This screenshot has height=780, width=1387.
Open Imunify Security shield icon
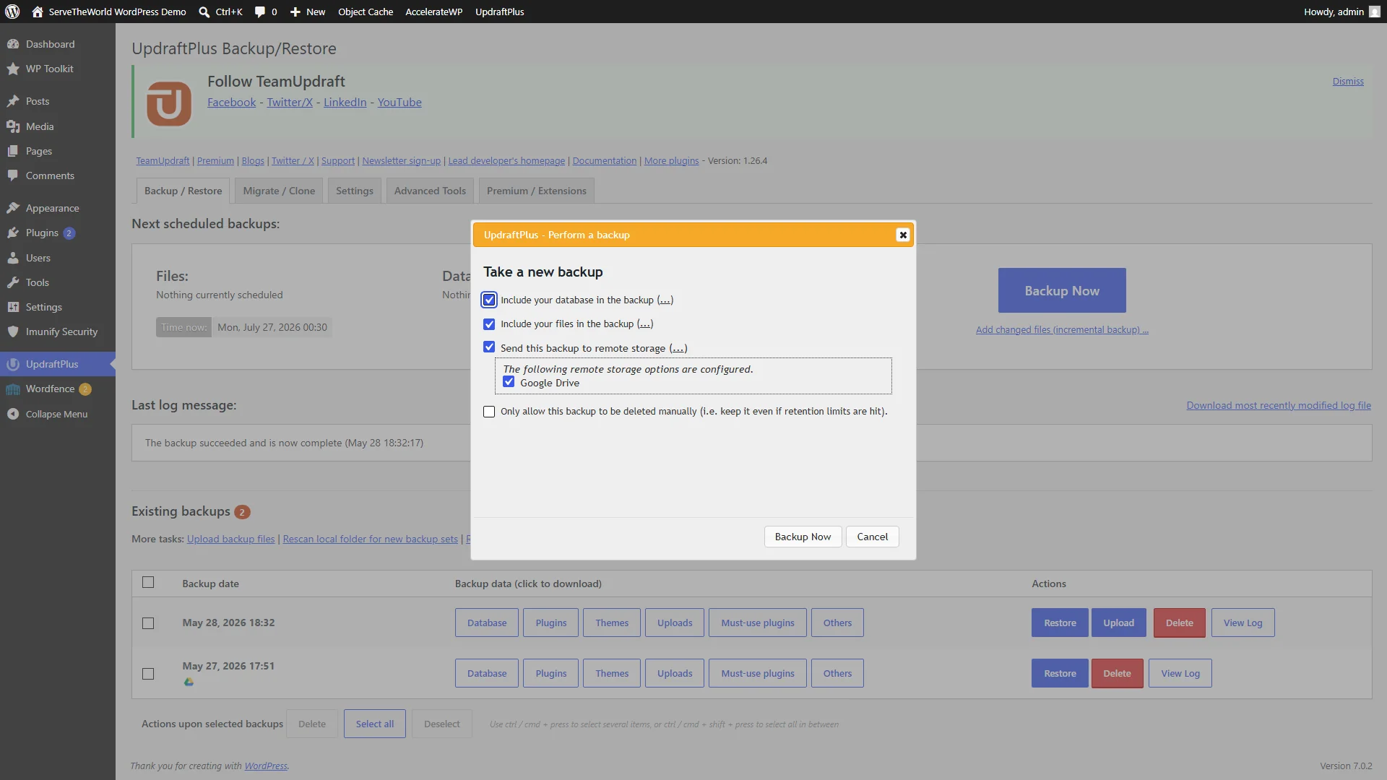click(13, 331)
